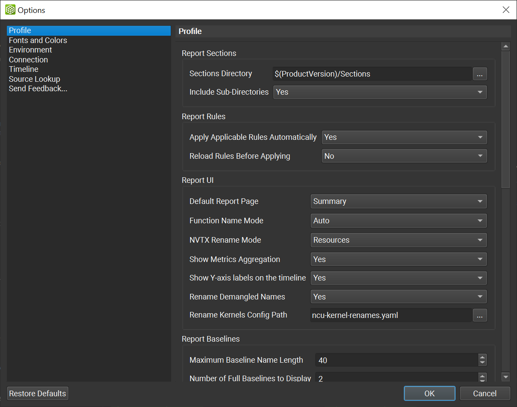The height and width of the screenshot is (407, 517).
Task: Confirm settings with the OK button
Action: click(429, 393)
